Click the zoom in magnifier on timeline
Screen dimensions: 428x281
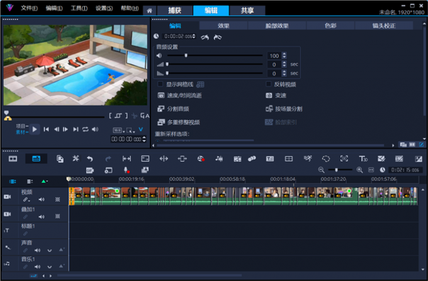[360, 170]
